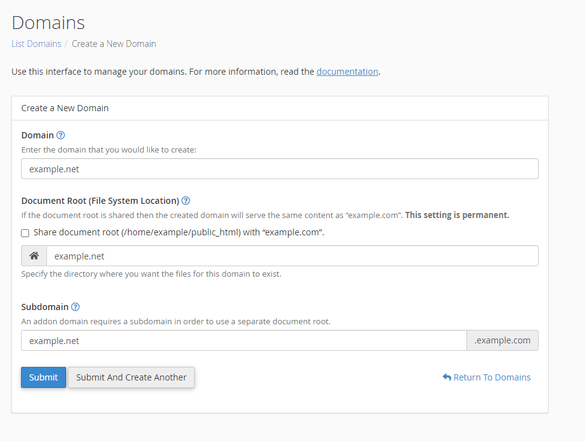Click the Create a New Domain panel header
The width and height of the screenshot is (585, 441).
point(280,108)
